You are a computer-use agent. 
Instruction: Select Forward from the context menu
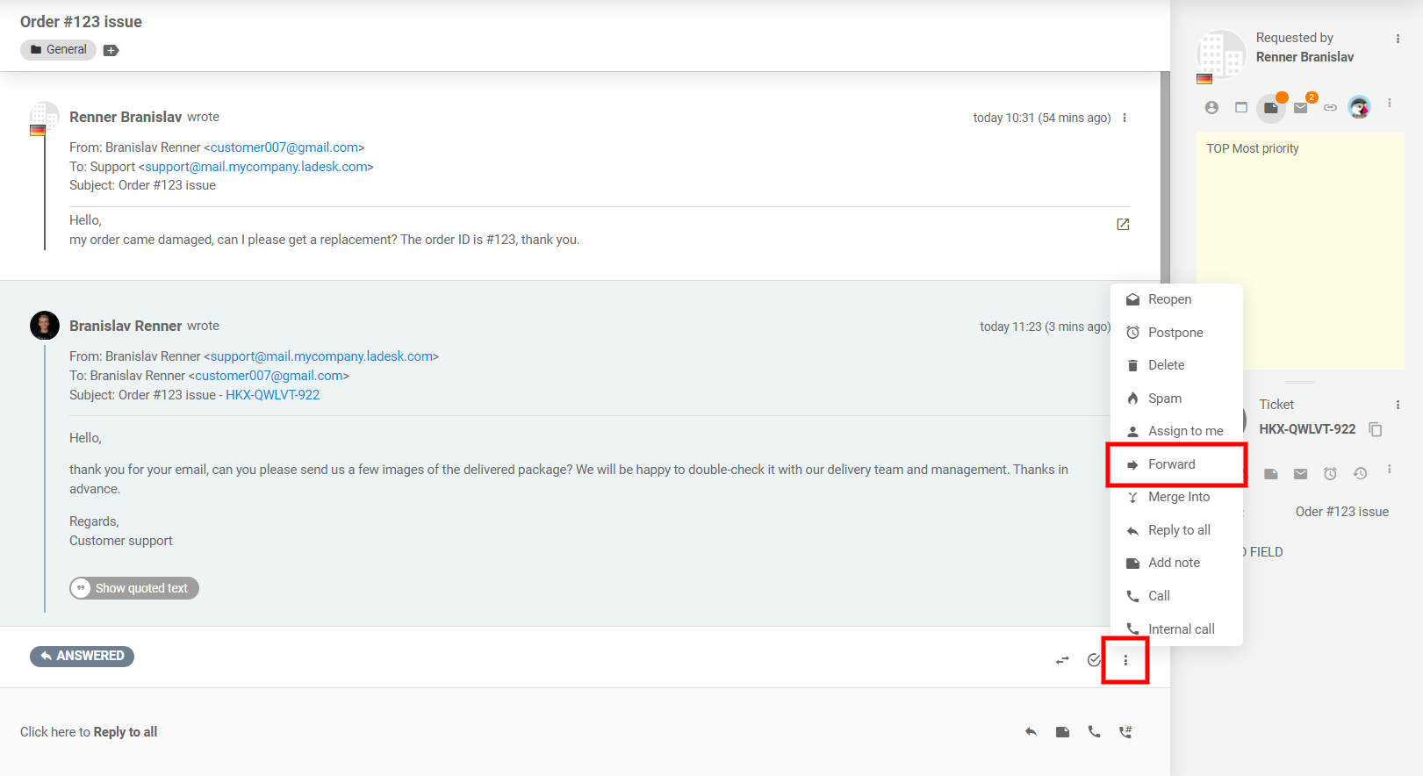1171,464
